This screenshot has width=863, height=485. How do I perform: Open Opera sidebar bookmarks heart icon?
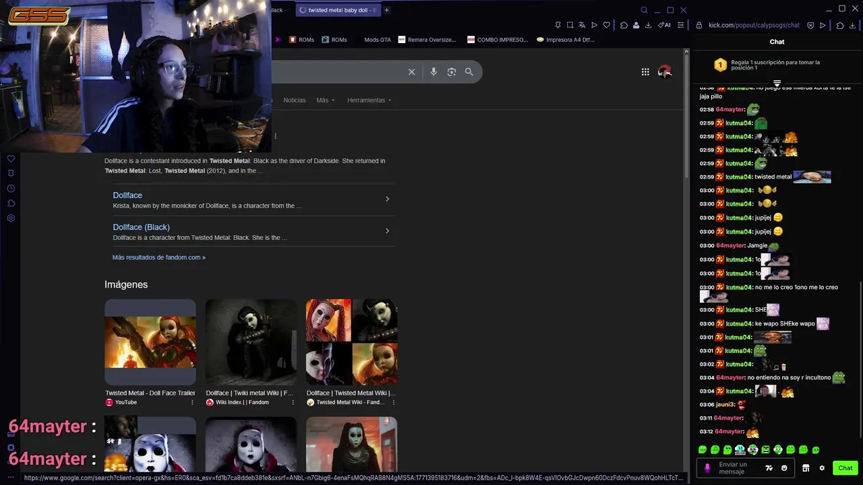tap(11, 159)
